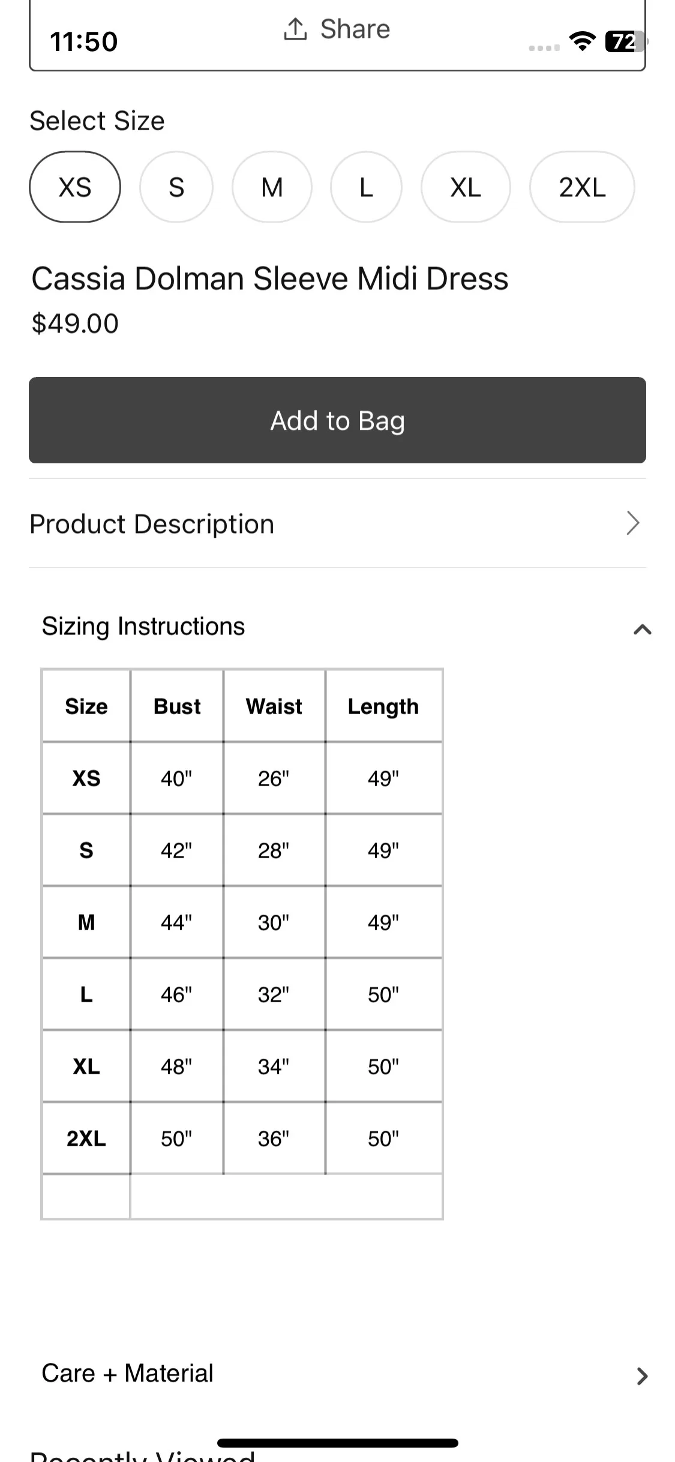
Task: Choose size L option
Action: [x=366, y=187]
